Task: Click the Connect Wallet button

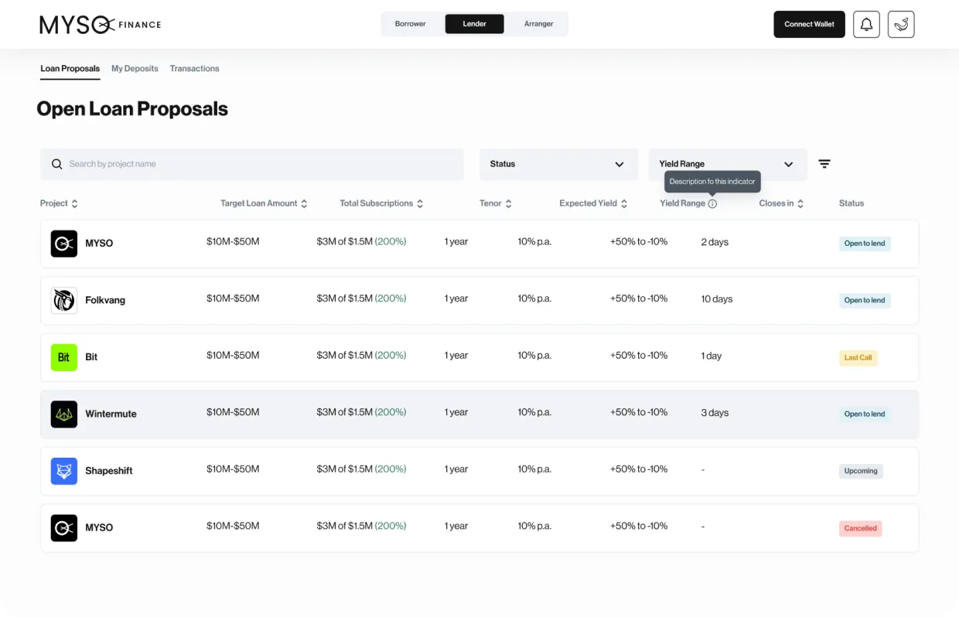Action: point(810,24)
